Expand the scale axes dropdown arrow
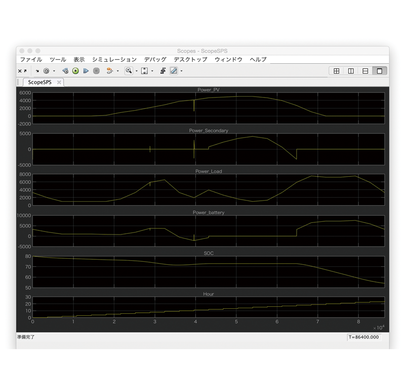The height and width of the screenshot is (379, 405). pyautogui.click(x=152, y=71)
